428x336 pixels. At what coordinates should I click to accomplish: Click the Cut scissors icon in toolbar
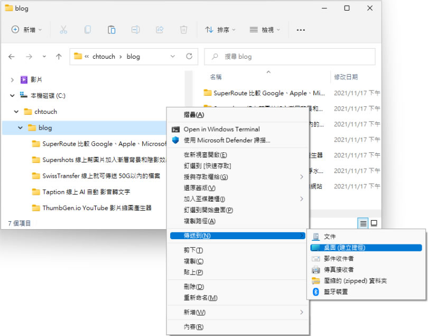(63, 30)
